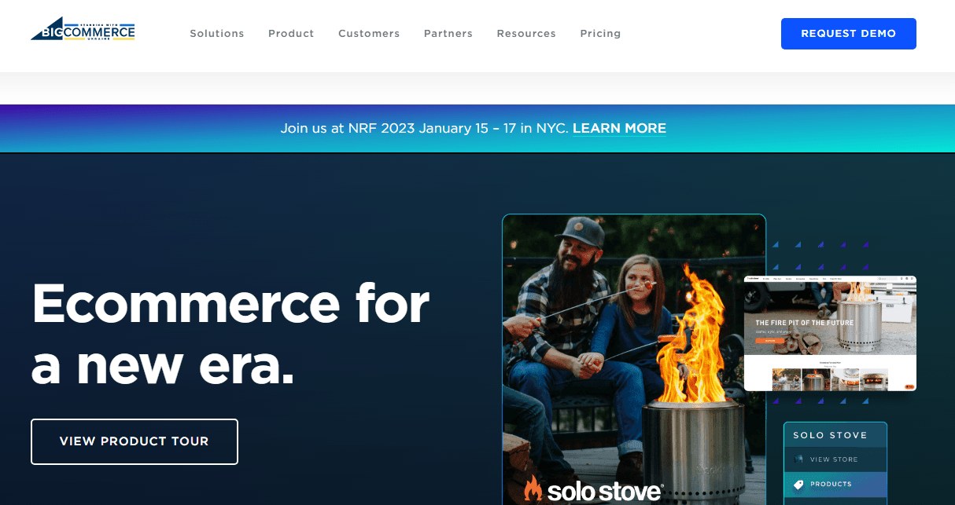955x505 pixels.
Task: Click the View Product Tour button
Action: (x=135, y=441)
